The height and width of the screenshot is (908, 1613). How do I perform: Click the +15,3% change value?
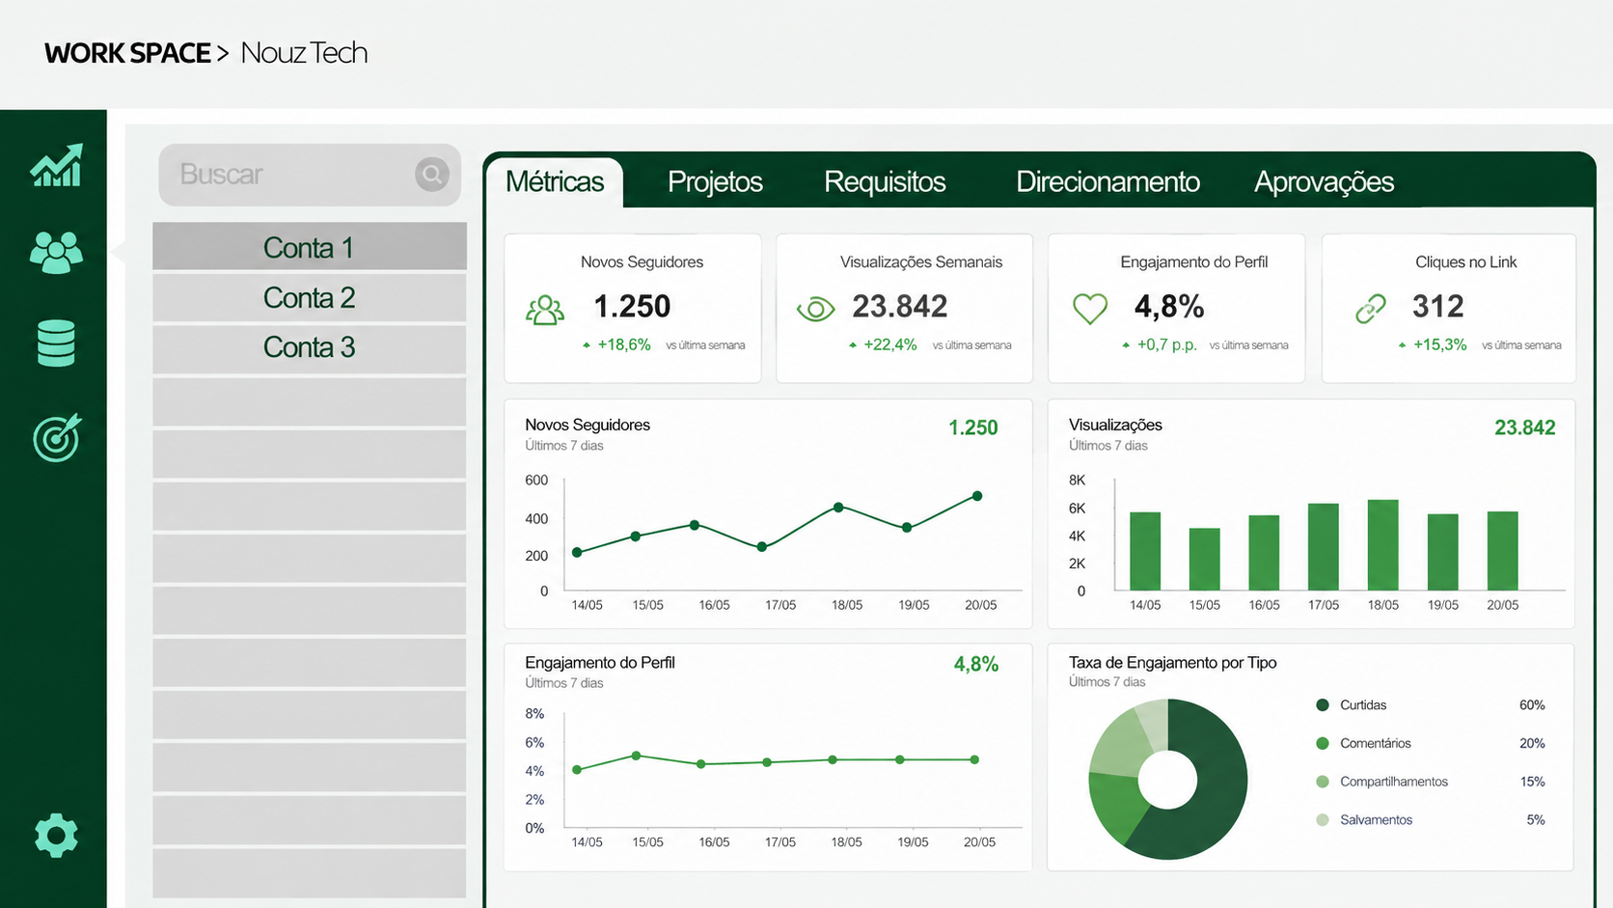pyautogui.click(x=1439, y=344)
